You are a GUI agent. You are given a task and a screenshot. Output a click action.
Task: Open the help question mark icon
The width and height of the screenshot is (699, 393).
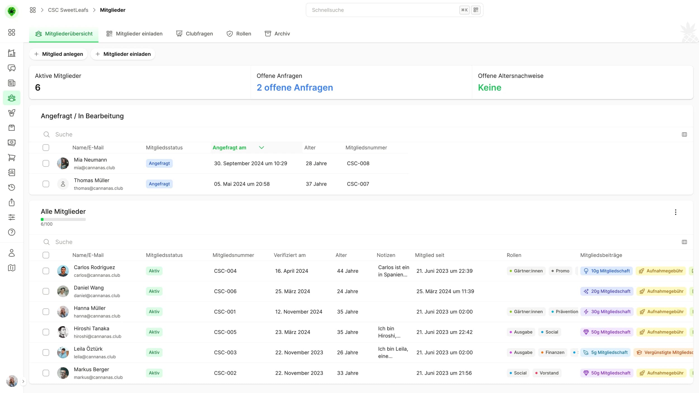[x=11, y=232]
